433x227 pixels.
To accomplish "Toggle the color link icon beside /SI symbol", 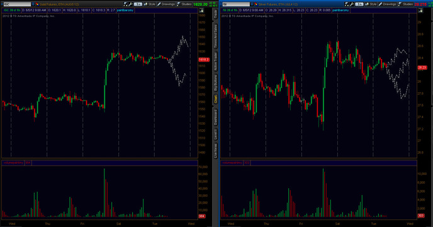I will 256,4.
